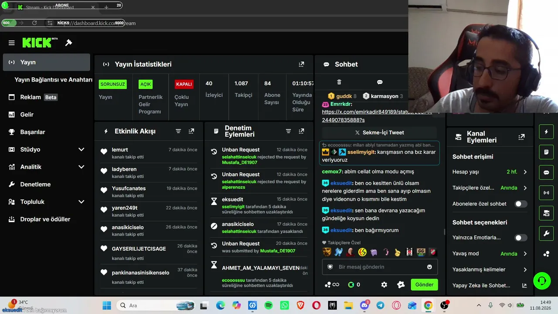
Task: Open Takipçilere özel sohbet options
Action: click(x=490, y=188)
